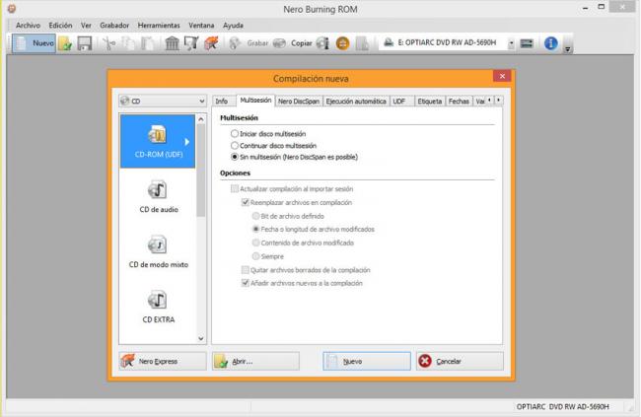The width and height of the screenshot is (641, 417).
Task: Select Continuar disco multisesión radio button
Action: click(x=235, y=146)
